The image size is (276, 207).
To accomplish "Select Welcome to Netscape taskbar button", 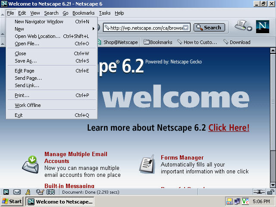I will (x=60, y=201).
